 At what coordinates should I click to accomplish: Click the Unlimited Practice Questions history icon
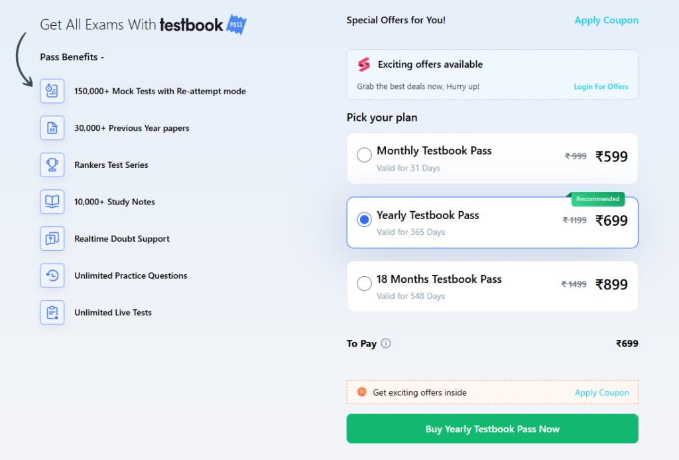pyautogui.click(x=52, y=275)
